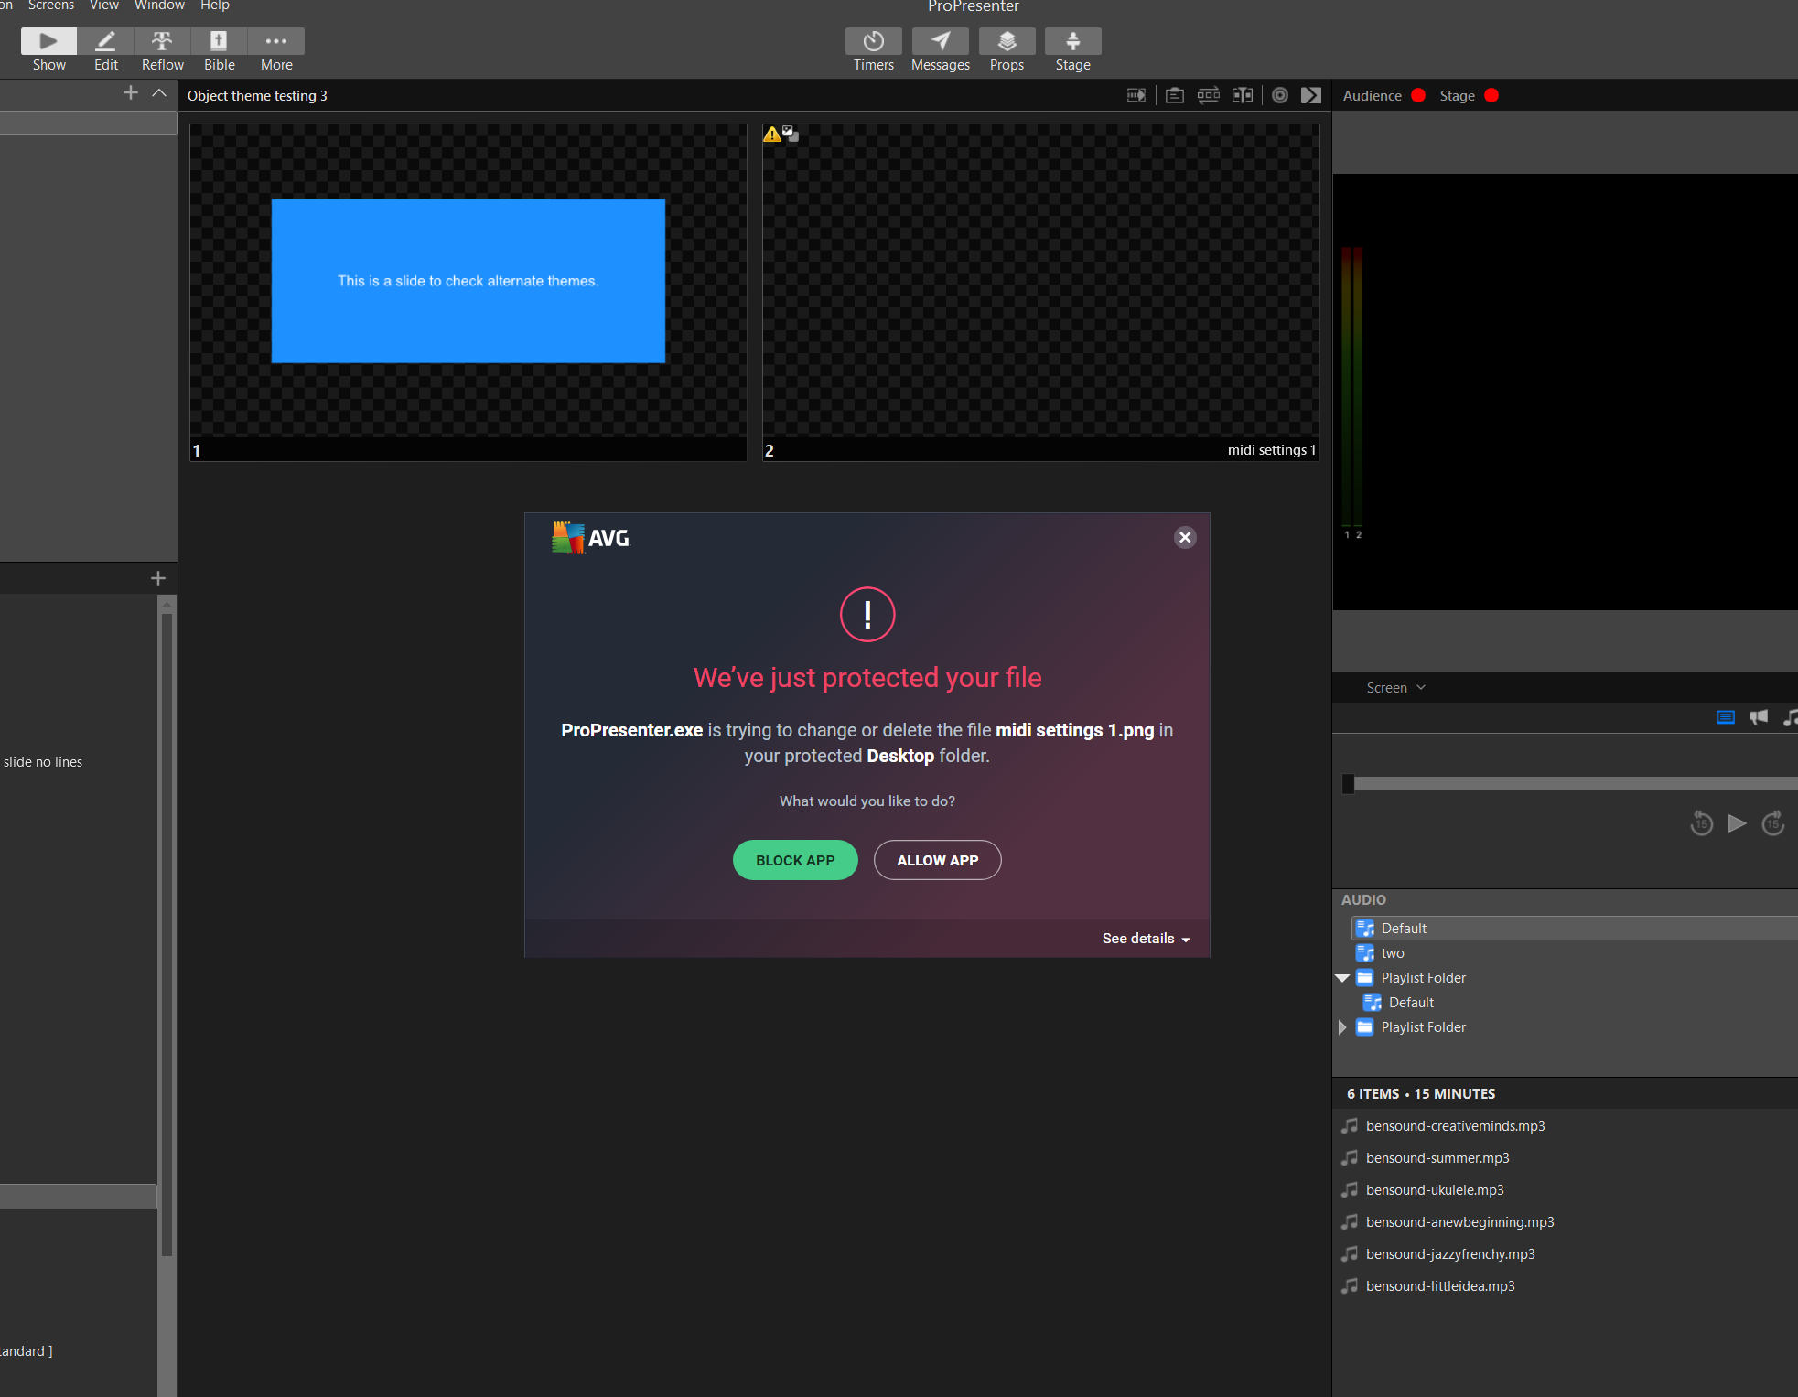Viewport: 1798px width, 1397px height.
Task: Expand the second Playlist Folder item
Action: [1342, 1027]
